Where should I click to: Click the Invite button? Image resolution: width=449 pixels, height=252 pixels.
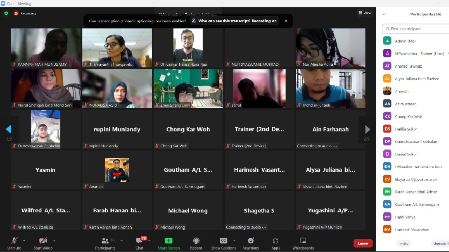pyautogui.click(x=403, y=244)
